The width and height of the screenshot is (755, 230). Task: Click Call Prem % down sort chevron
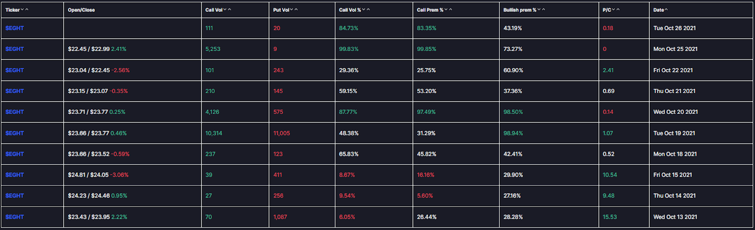tap(446, 10)
